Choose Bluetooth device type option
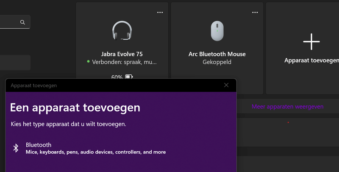The width and height of the screenshot is (339, 172). [121, 148]
